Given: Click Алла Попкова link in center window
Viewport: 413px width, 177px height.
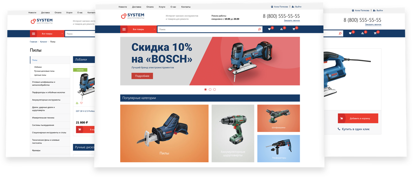Looking at the screenshot, I should coord(281,7).
